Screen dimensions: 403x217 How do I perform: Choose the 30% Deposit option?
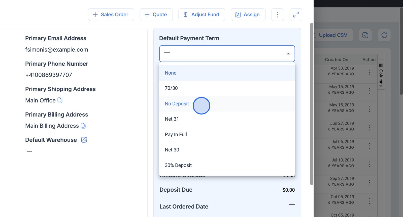point(178,165)
